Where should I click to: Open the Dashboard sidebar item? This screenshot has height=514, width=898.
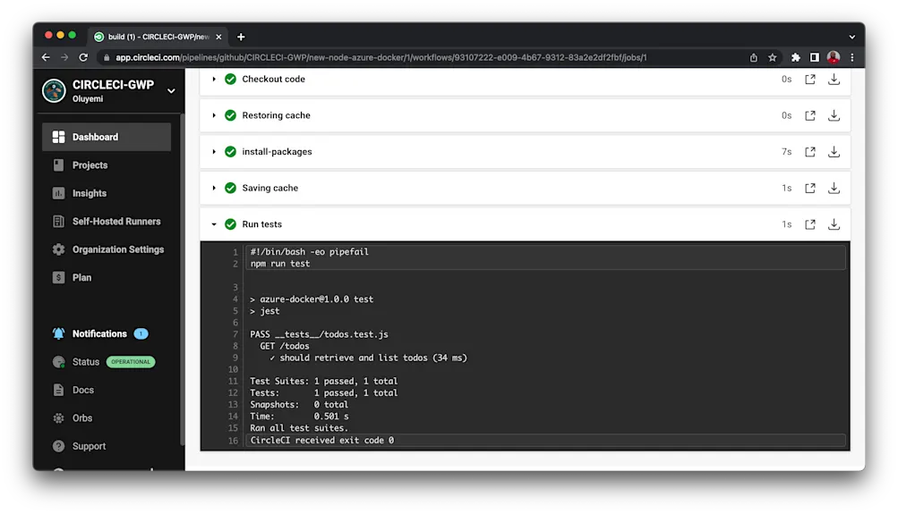coord(107,138)
